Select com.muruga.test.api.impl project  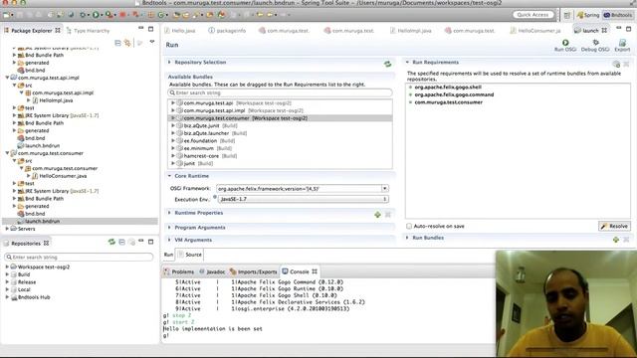coord(49,78)
